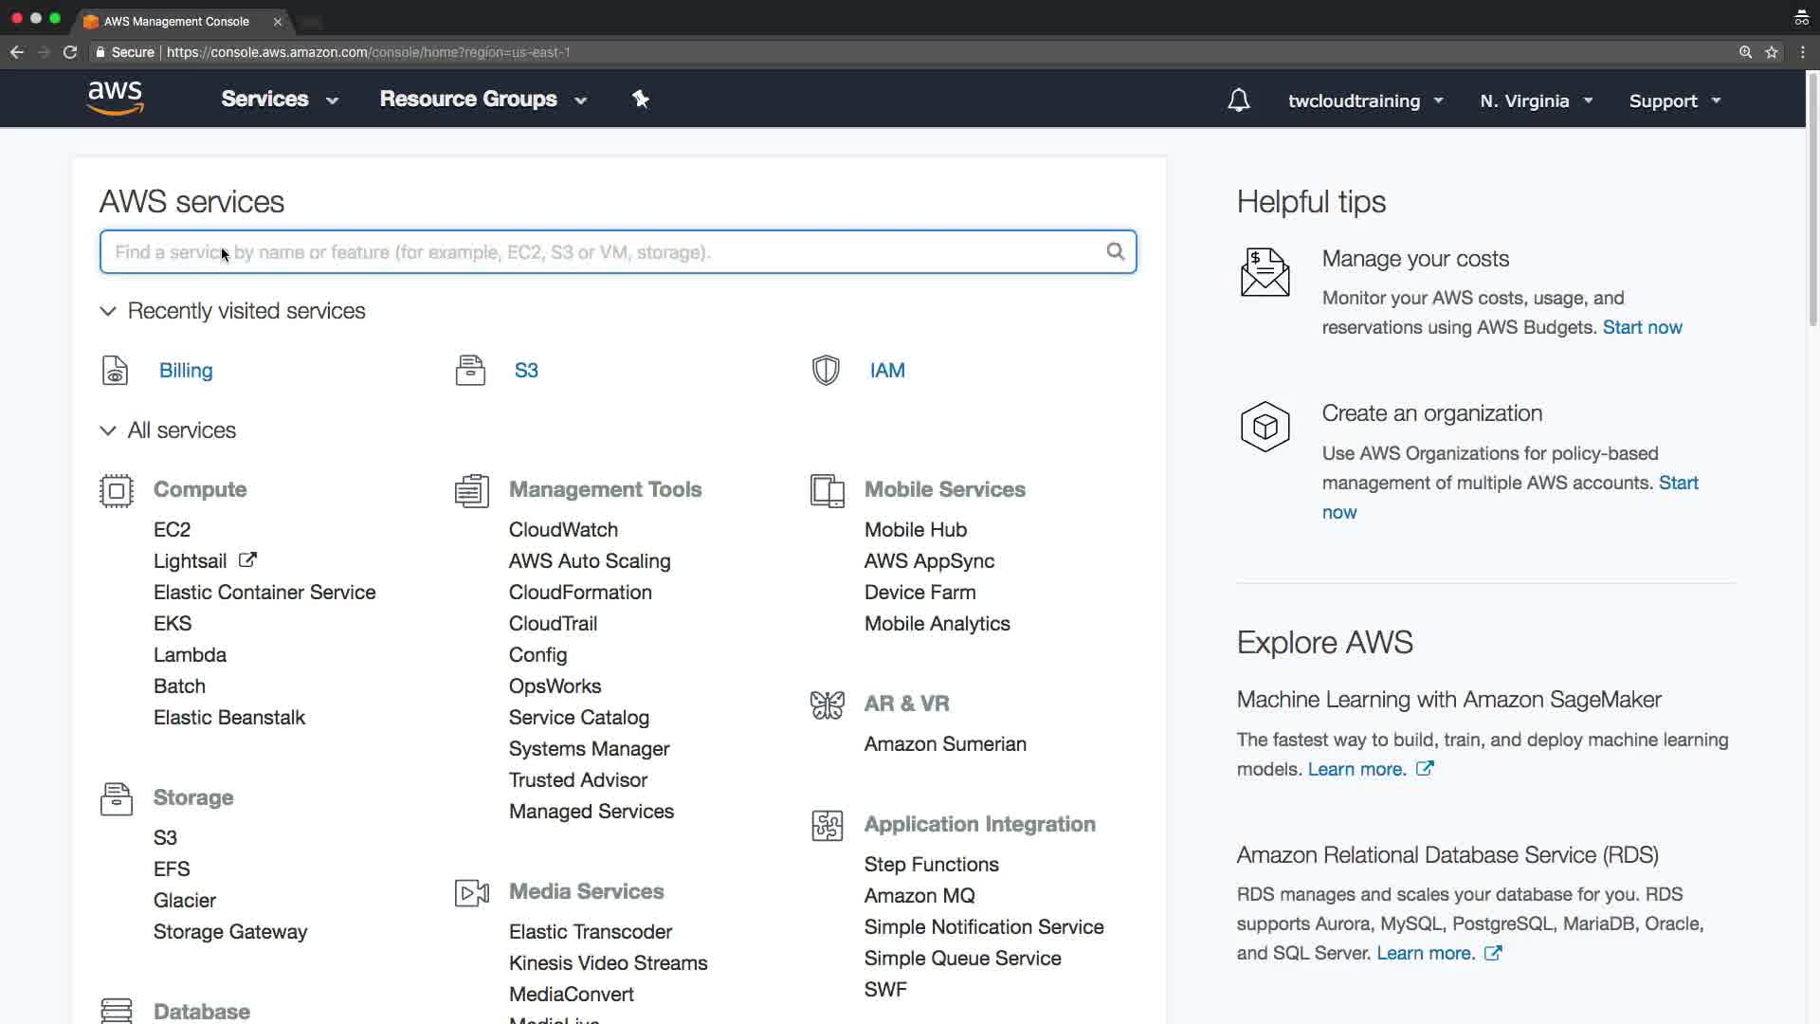The height and width of the screenshot is (1024, 1820).
Task: Open the N. Virginia region dropdown
Action: tap(1536, 101)
